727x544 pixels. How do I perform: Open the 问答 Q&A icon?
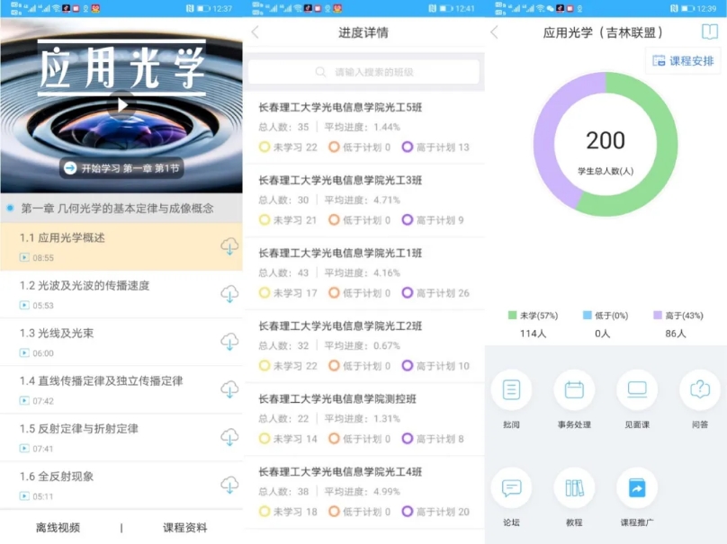click(699, 390)
